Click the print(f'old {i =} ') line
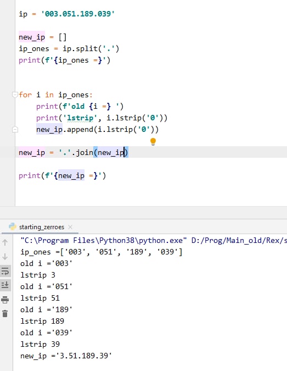 coord(80,107)
